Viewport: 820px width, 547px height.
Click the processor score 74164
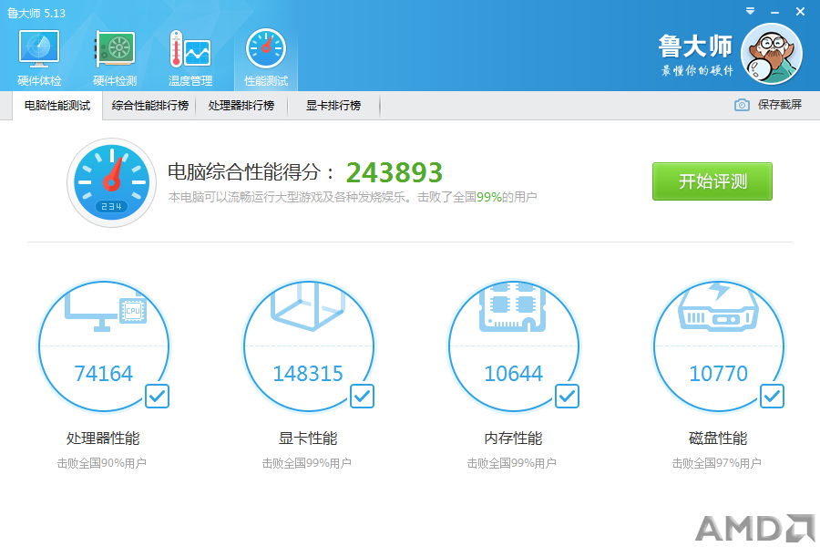click(104, 374)
